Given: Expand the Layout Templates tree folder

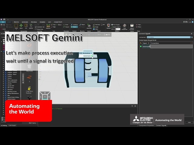Looking at the screenshot, I should 3,82.
